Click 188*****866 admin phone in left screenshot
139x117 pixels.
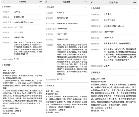pyautogui.click(x=18, y=27)
